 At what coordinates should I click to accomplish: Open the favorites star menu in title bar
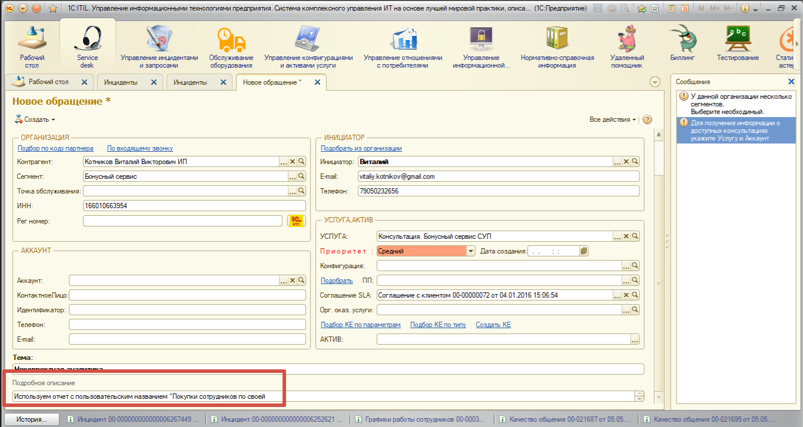pyautogui.click(x=53, y=8)
